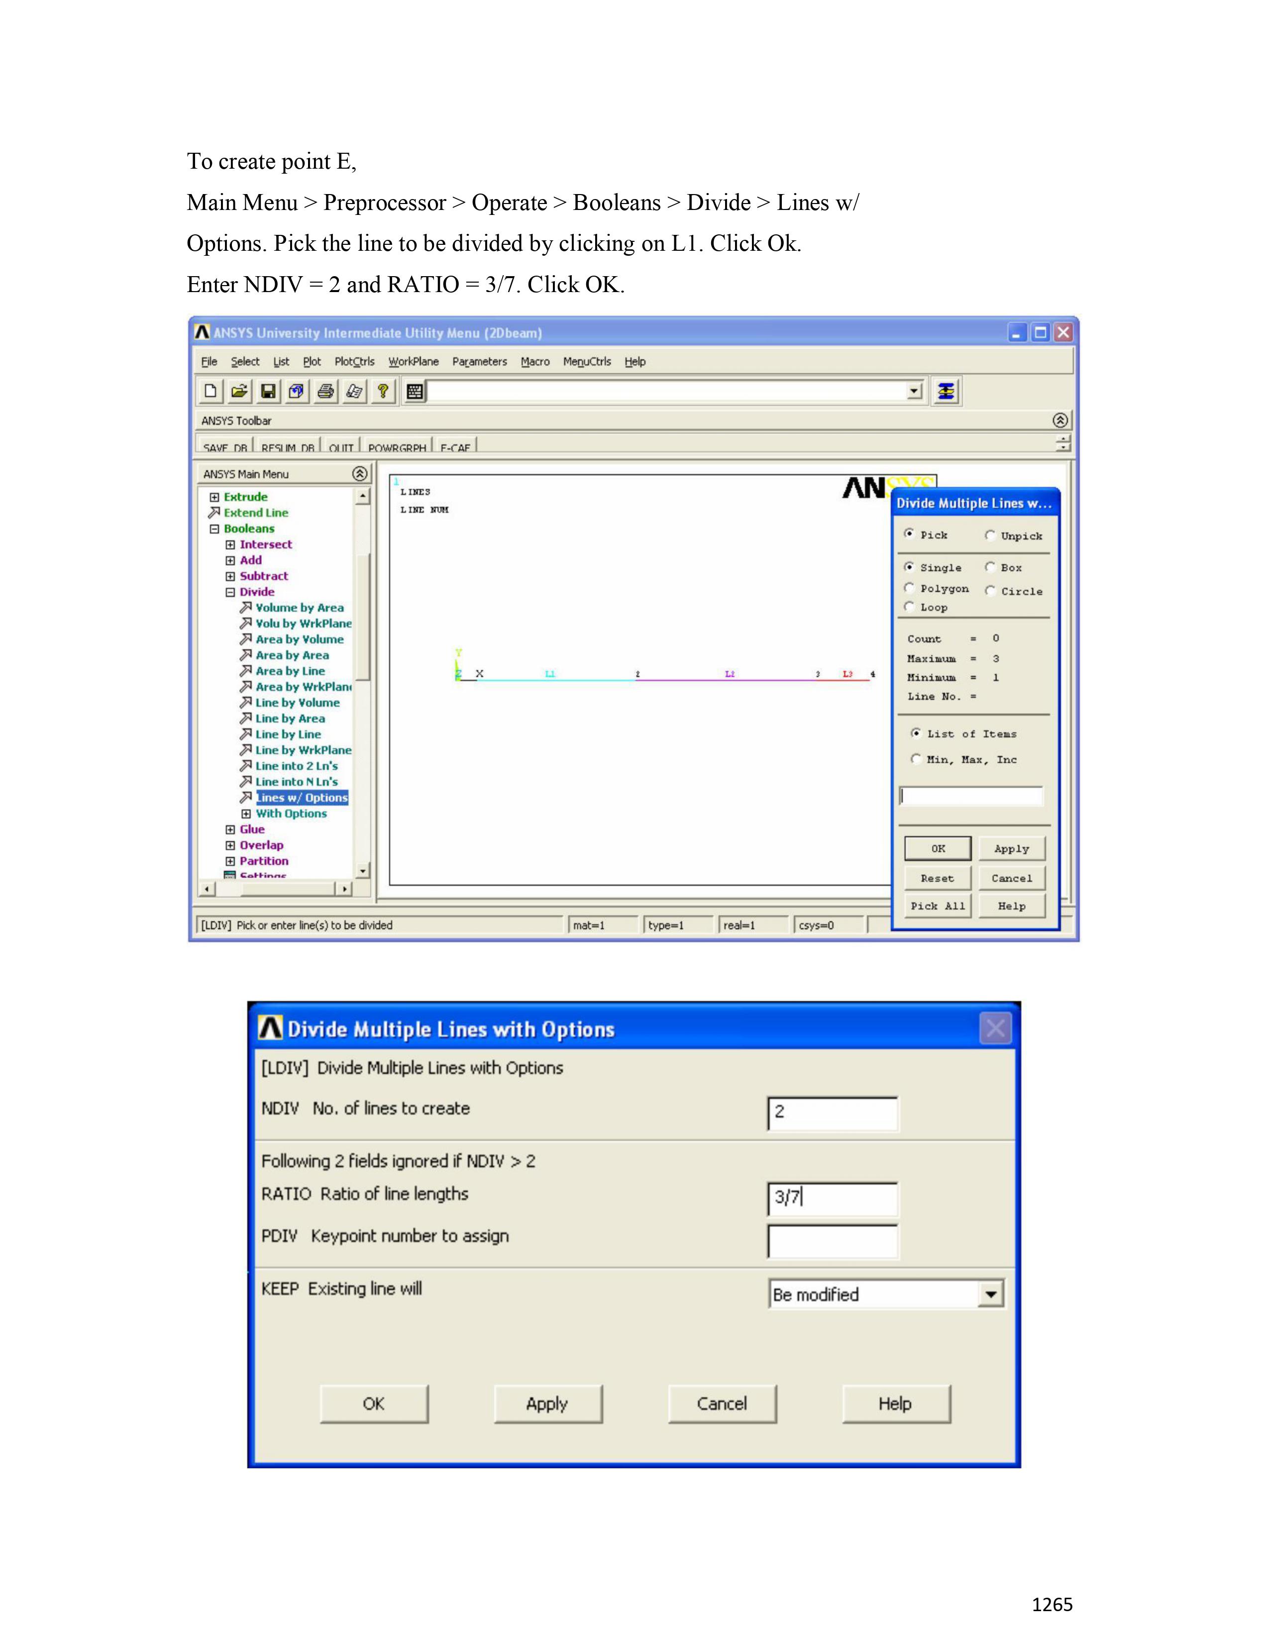
Task: Click the PDIV keypoint number input field
Action: tap(832, 1241)
